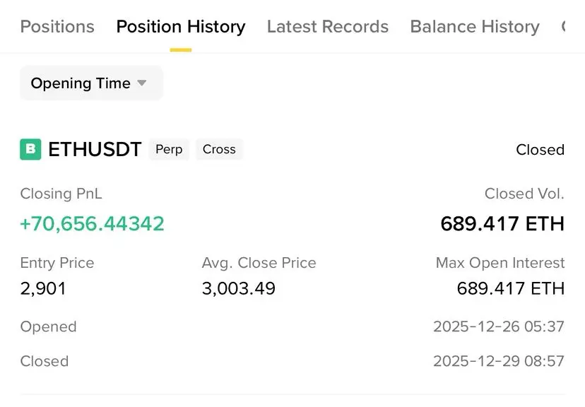Tap the Closing PnL label
This screenshot has width=585, height=407.
pos(61,194)
